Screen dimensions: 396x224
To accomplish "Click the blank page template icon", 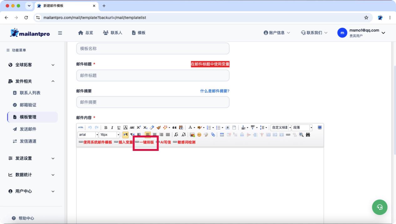I will (x=234, y=127).
